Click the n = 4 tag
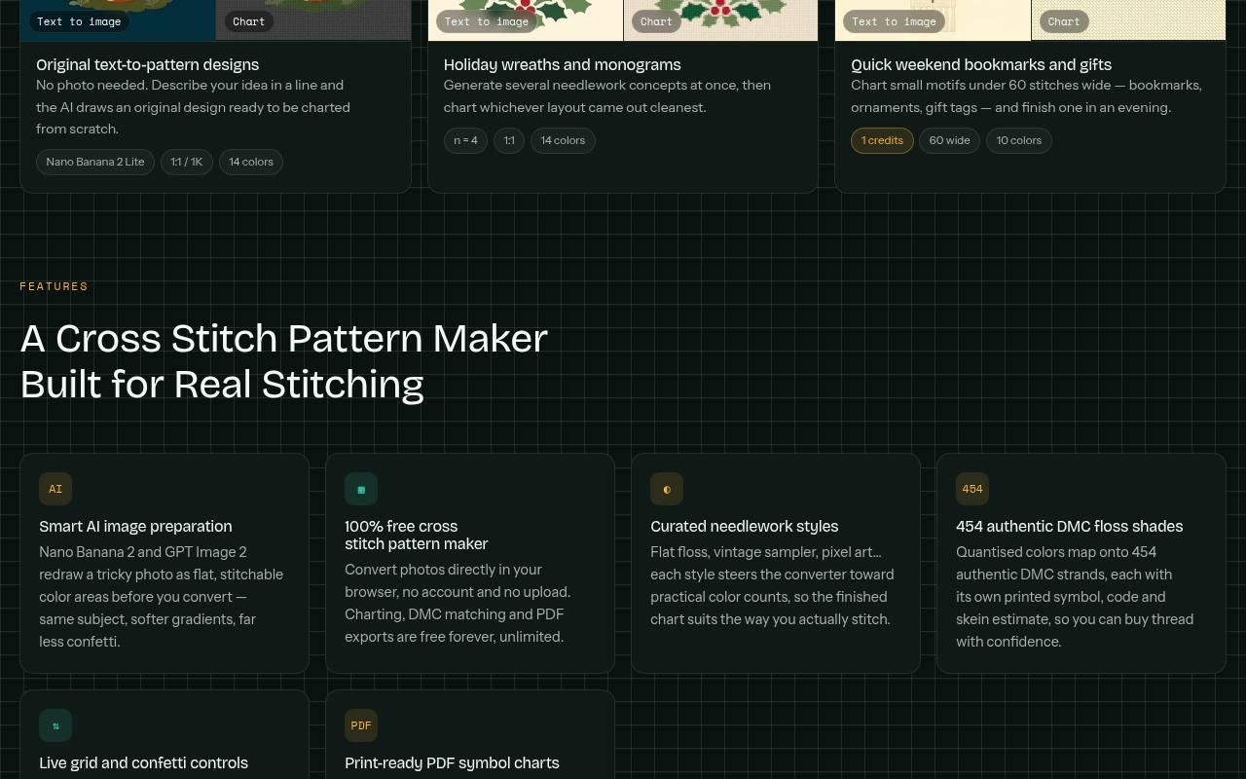 [466, 140]
